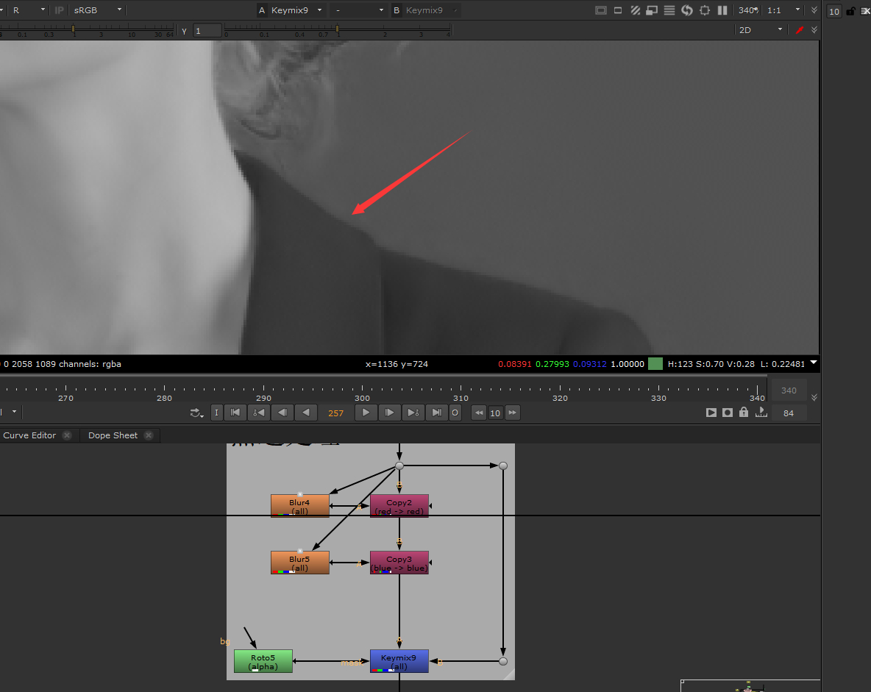Toggle the properties panel lock icon
Image resolution: width=871 pixels, height=692 pixels.
(850, 11)
